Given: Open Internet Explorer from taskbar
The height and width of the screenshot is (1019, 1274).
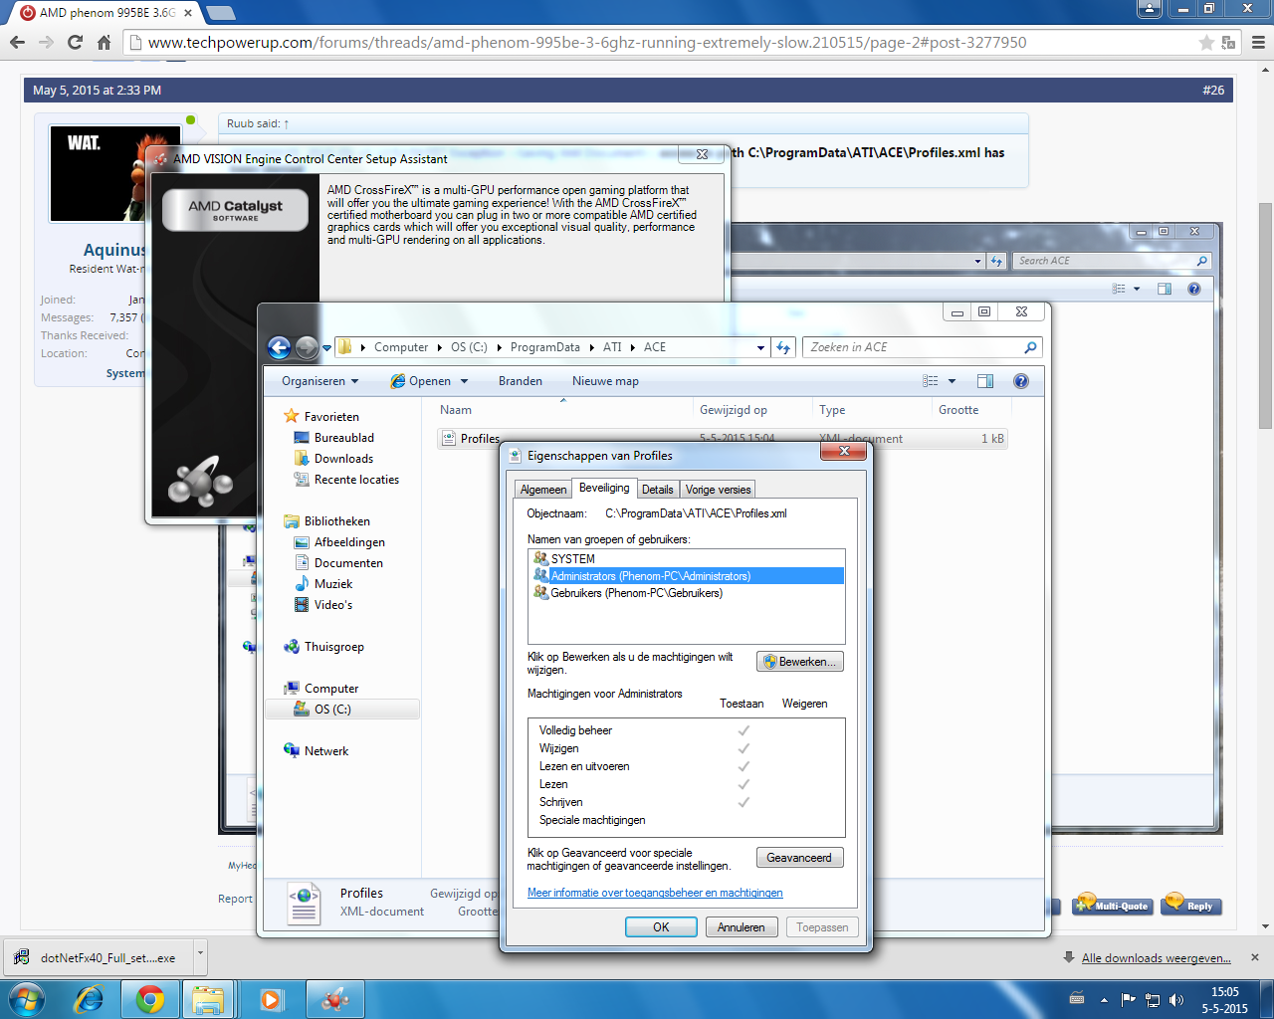Looking at the screenshot, I should click(x=90, y=999).
